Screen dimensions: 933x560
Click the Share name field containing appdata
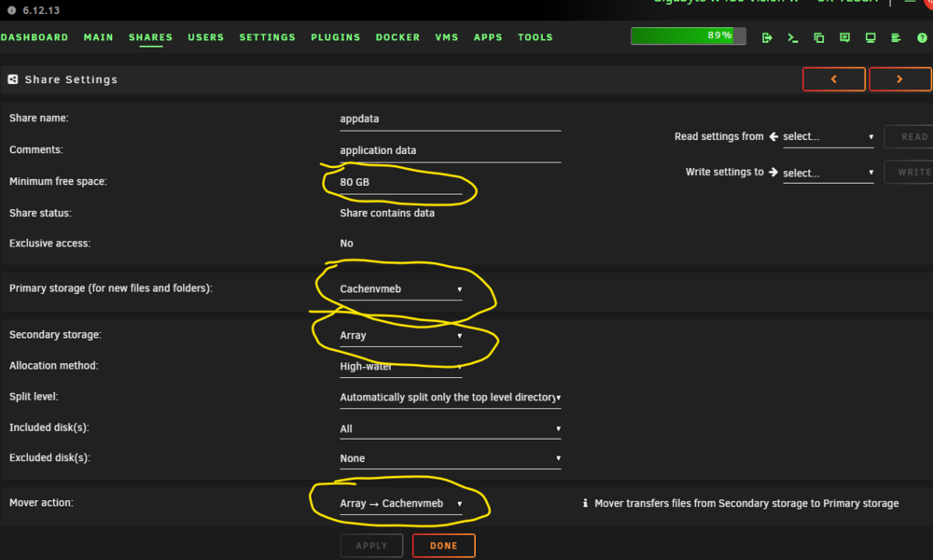451,119
